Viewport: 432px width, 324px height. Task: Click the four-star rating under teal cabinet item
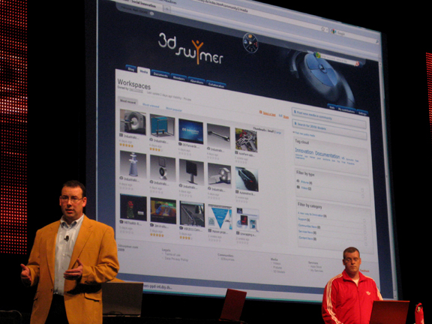[156, 149]
